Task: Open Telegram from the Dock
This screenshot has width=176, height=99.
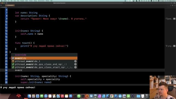Action: coord(58,96)
